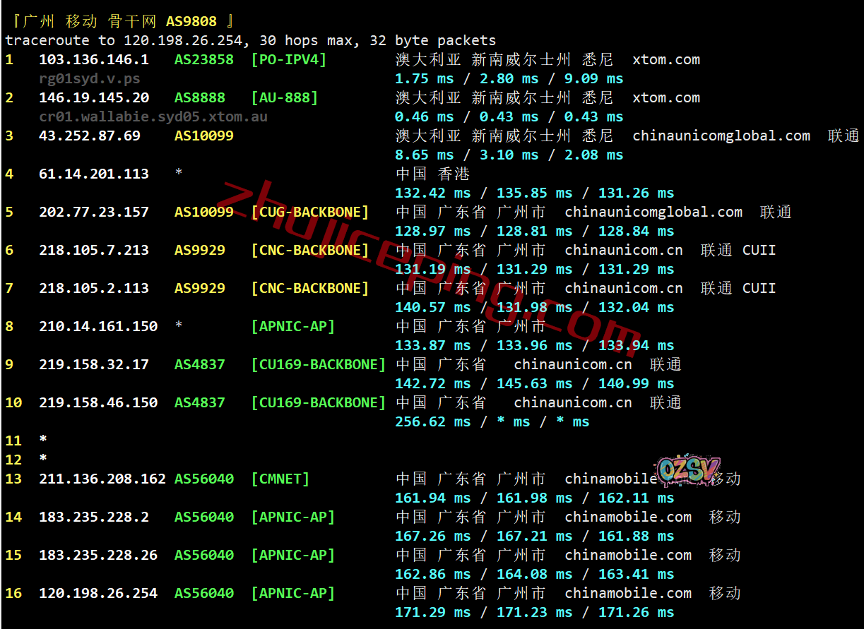Click the AS9808 text in the header
This screenshot has width=864, height=629.
191,21
